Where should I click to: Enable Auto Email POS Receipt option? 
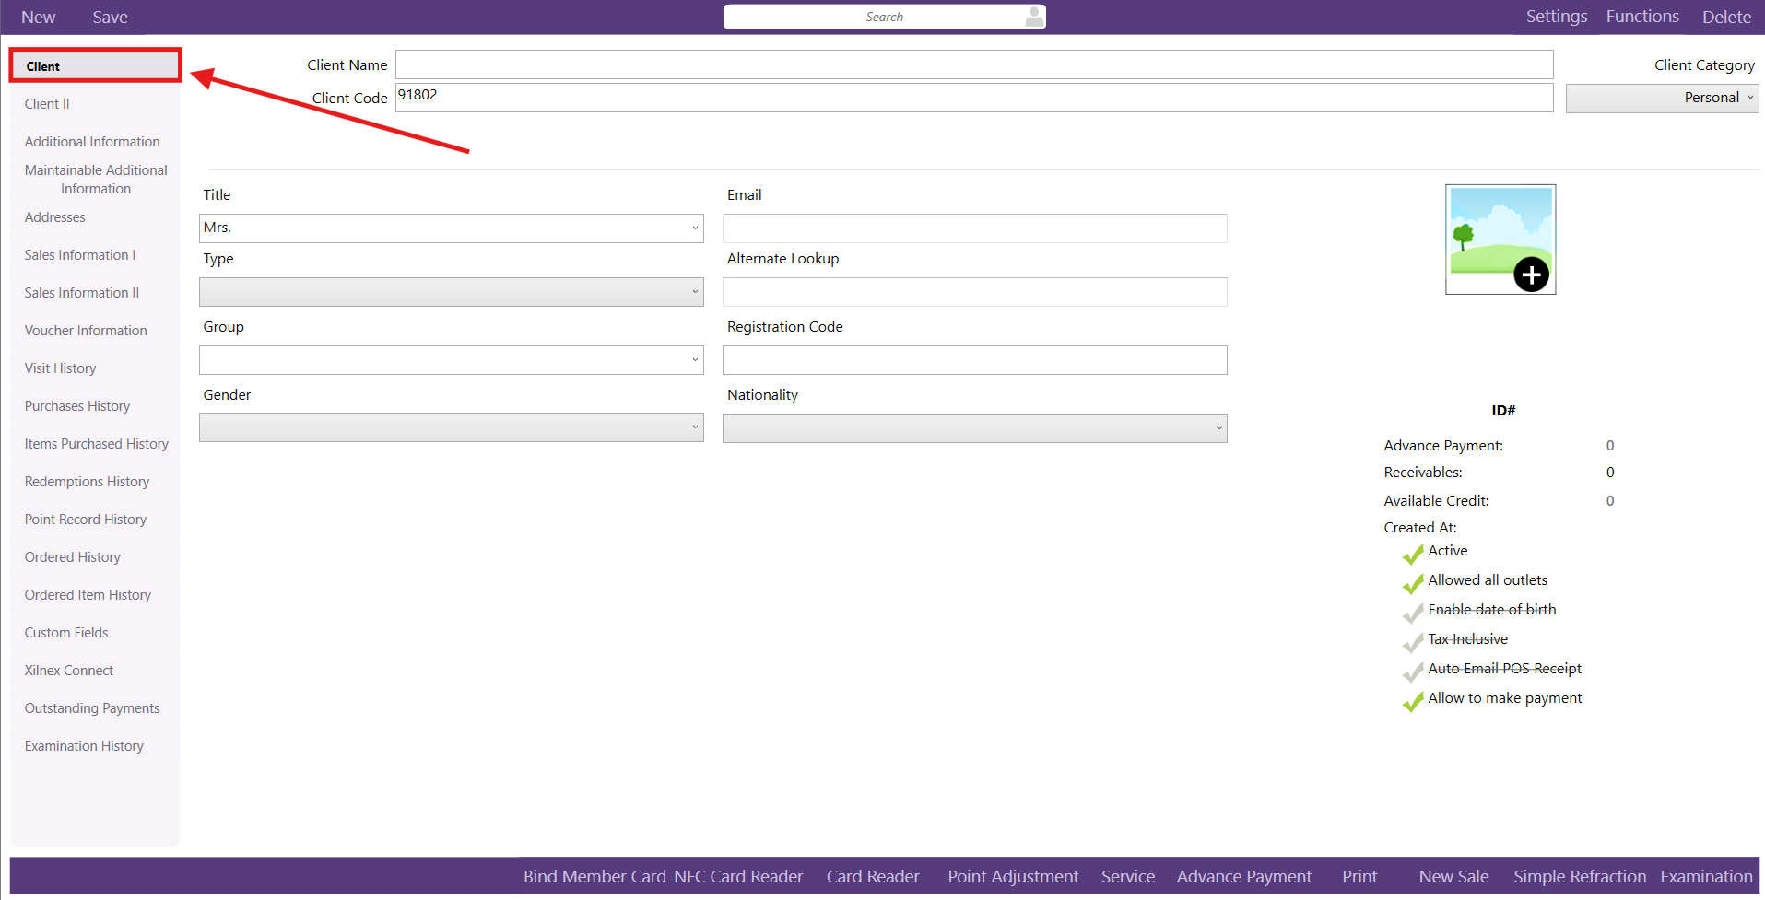(1412, 672)
